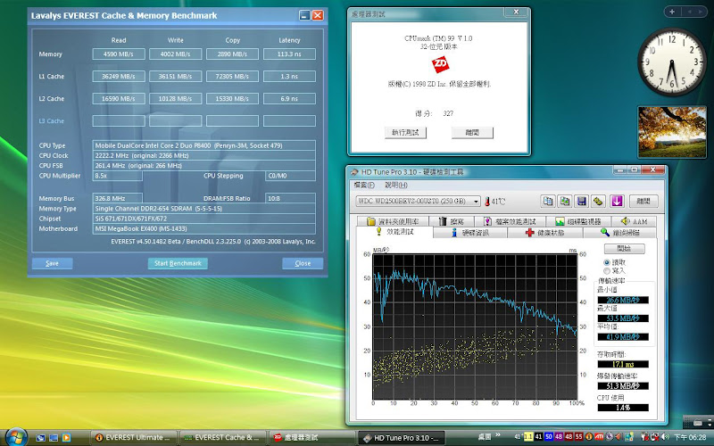Click the Exit button in HD Tune toolbar
The height and width of the screenshot is (446, 714).
point(643,202)
